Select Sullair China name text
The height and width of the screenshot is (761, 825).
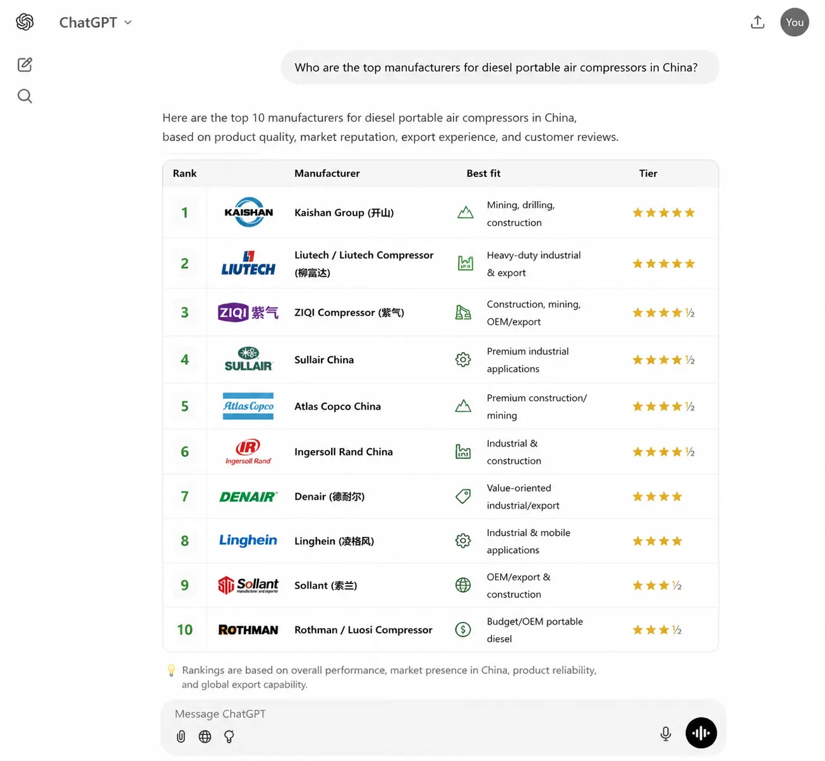pos(324,360)
